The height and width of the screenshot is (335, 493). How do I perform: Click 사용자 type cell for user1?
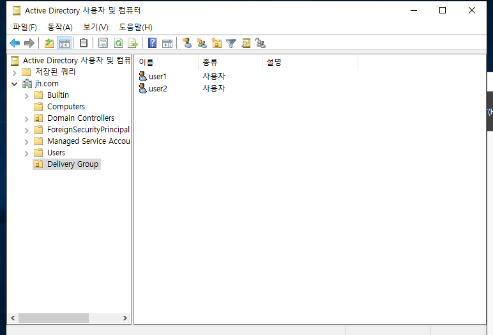pyautogui.click(x=214, y=76)
